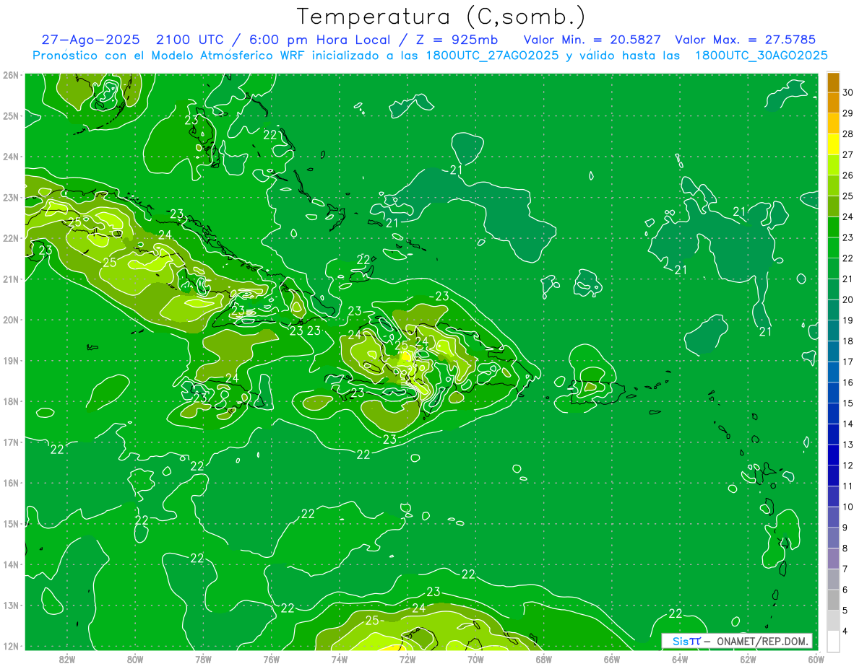Click the '72W' longitude axis label
The height and width of the screenshot is (669, 867).
(x=407, y=659)
